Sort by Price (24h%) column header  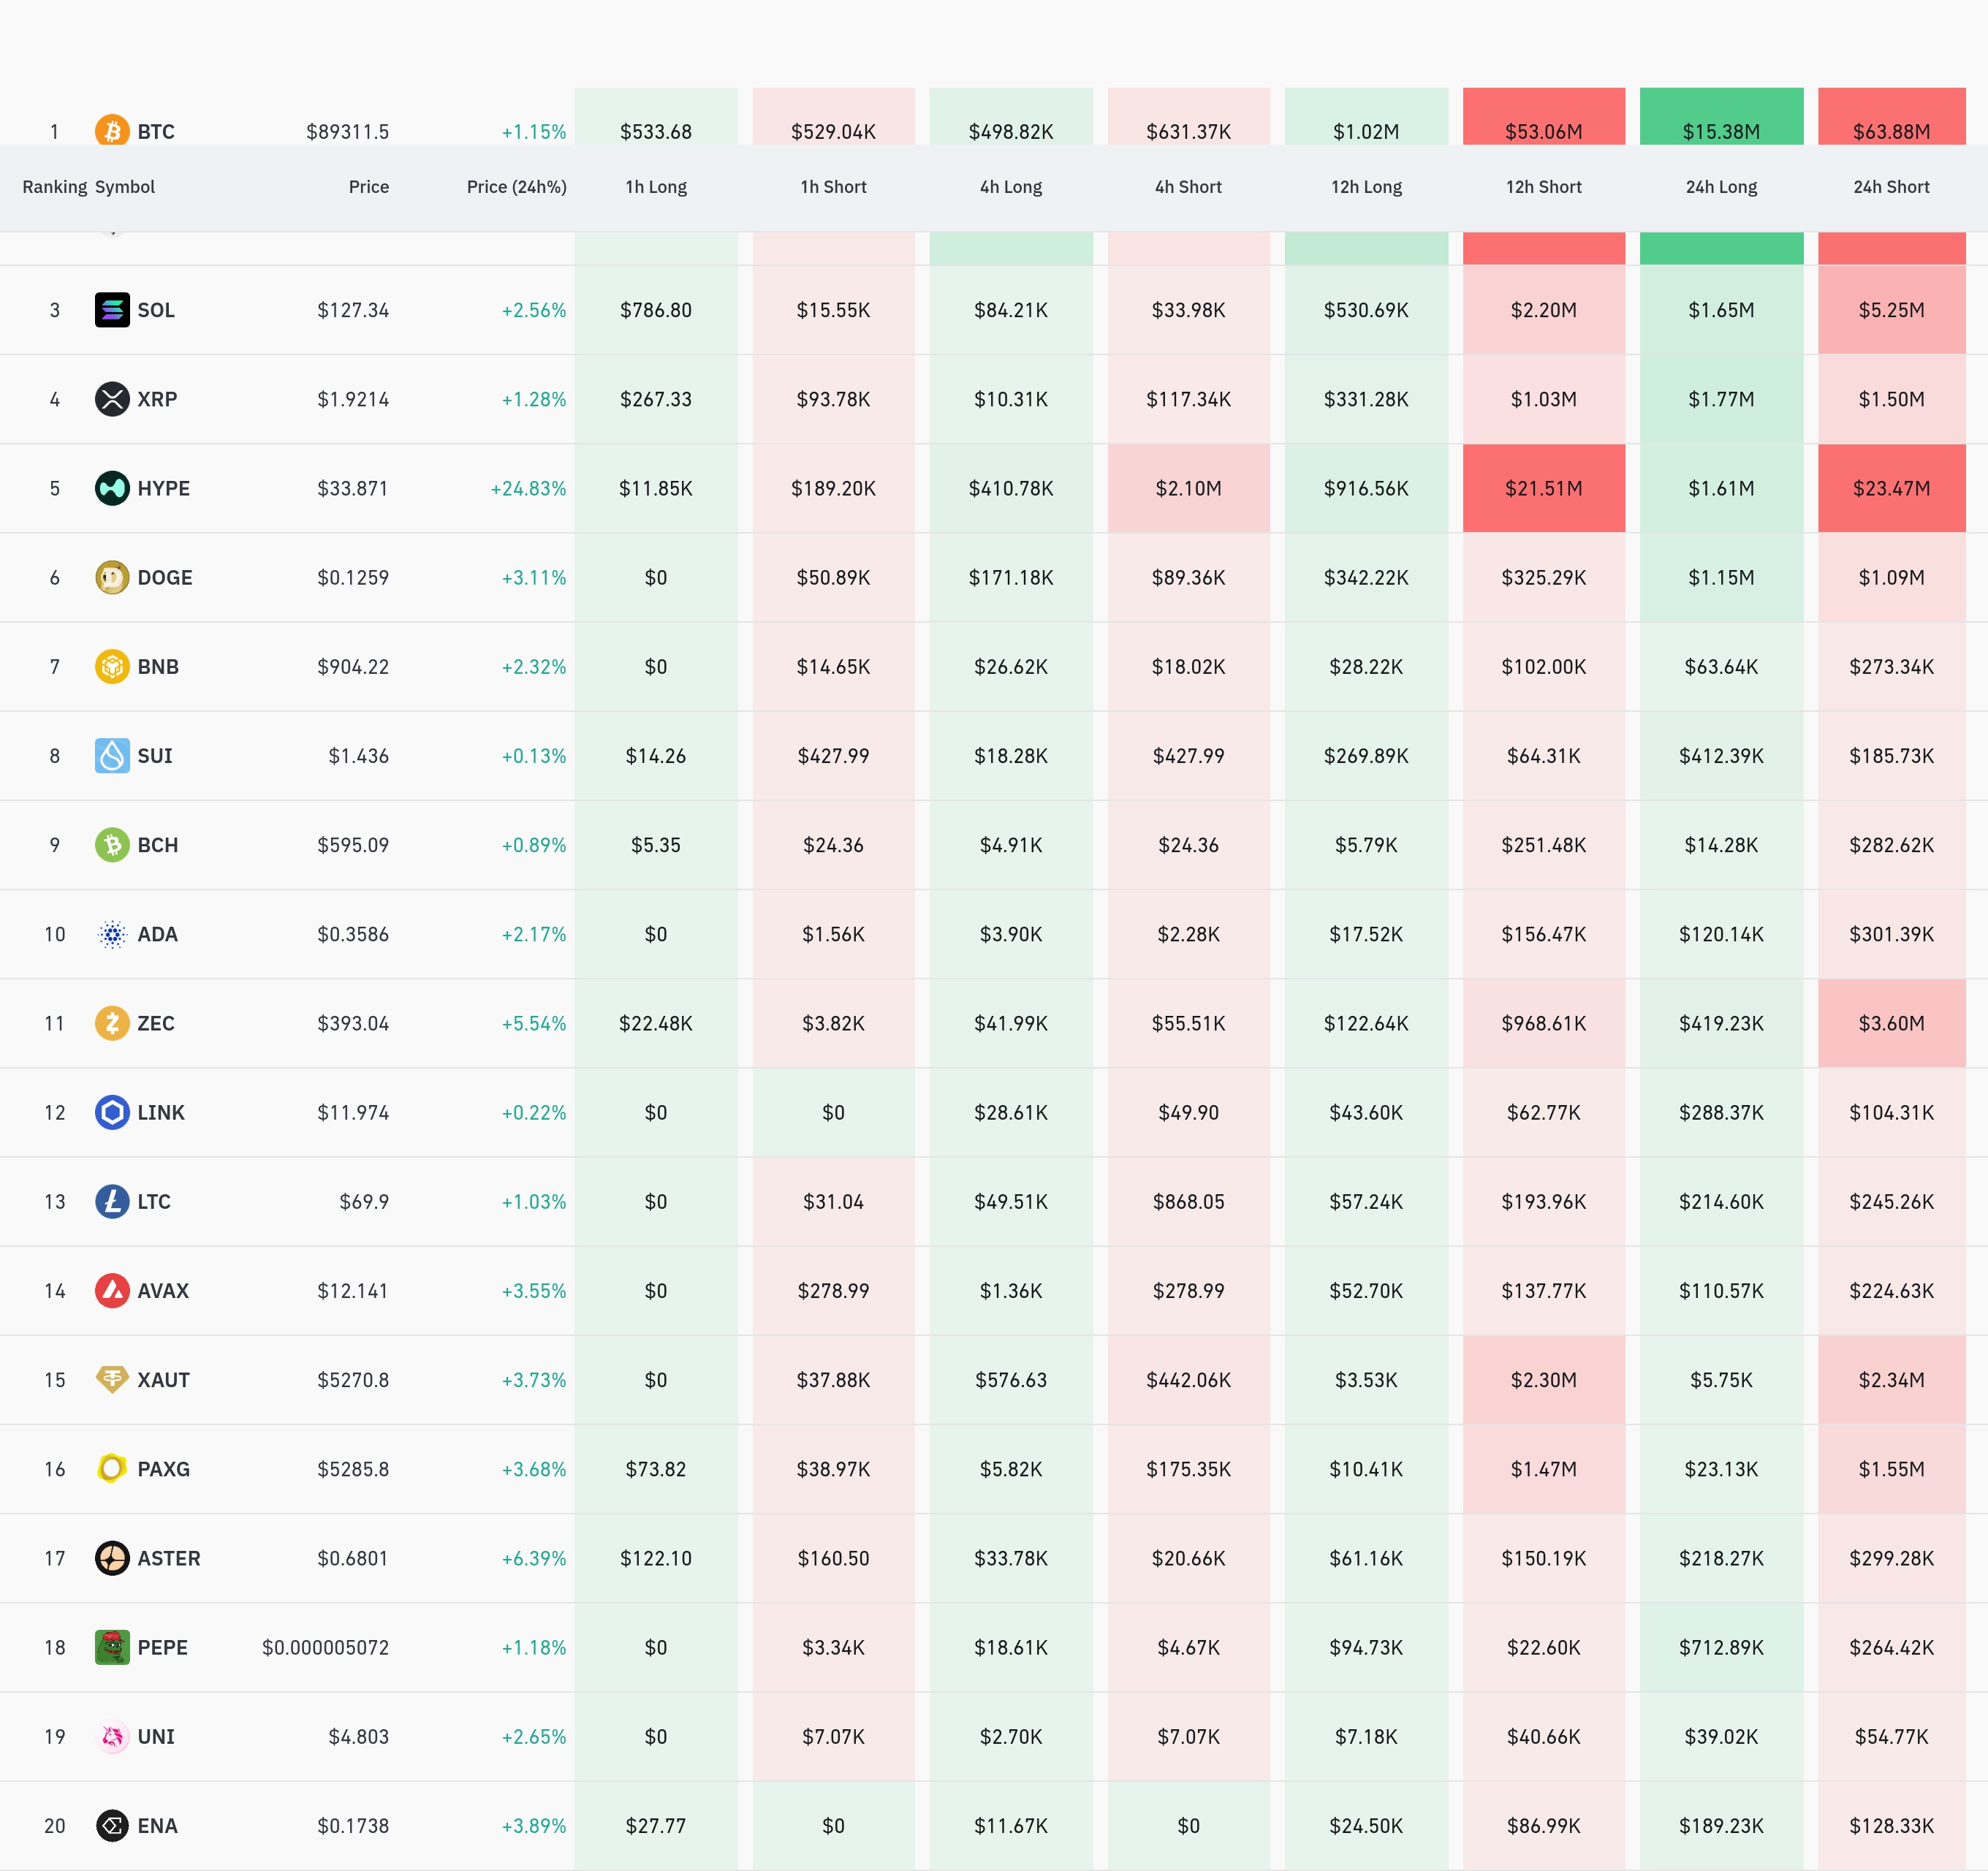tap(516, 187)
